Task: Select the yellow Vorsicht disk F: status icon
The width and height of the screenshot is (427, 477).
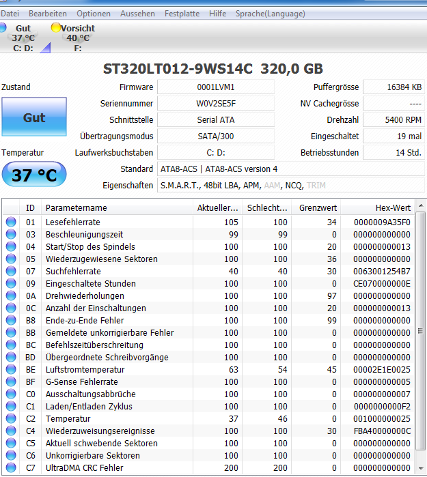Action: 56,28
